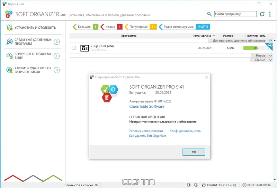Screen dimensions: 277x188
Task: Expand the Старые group
Action: click(270, 60)
